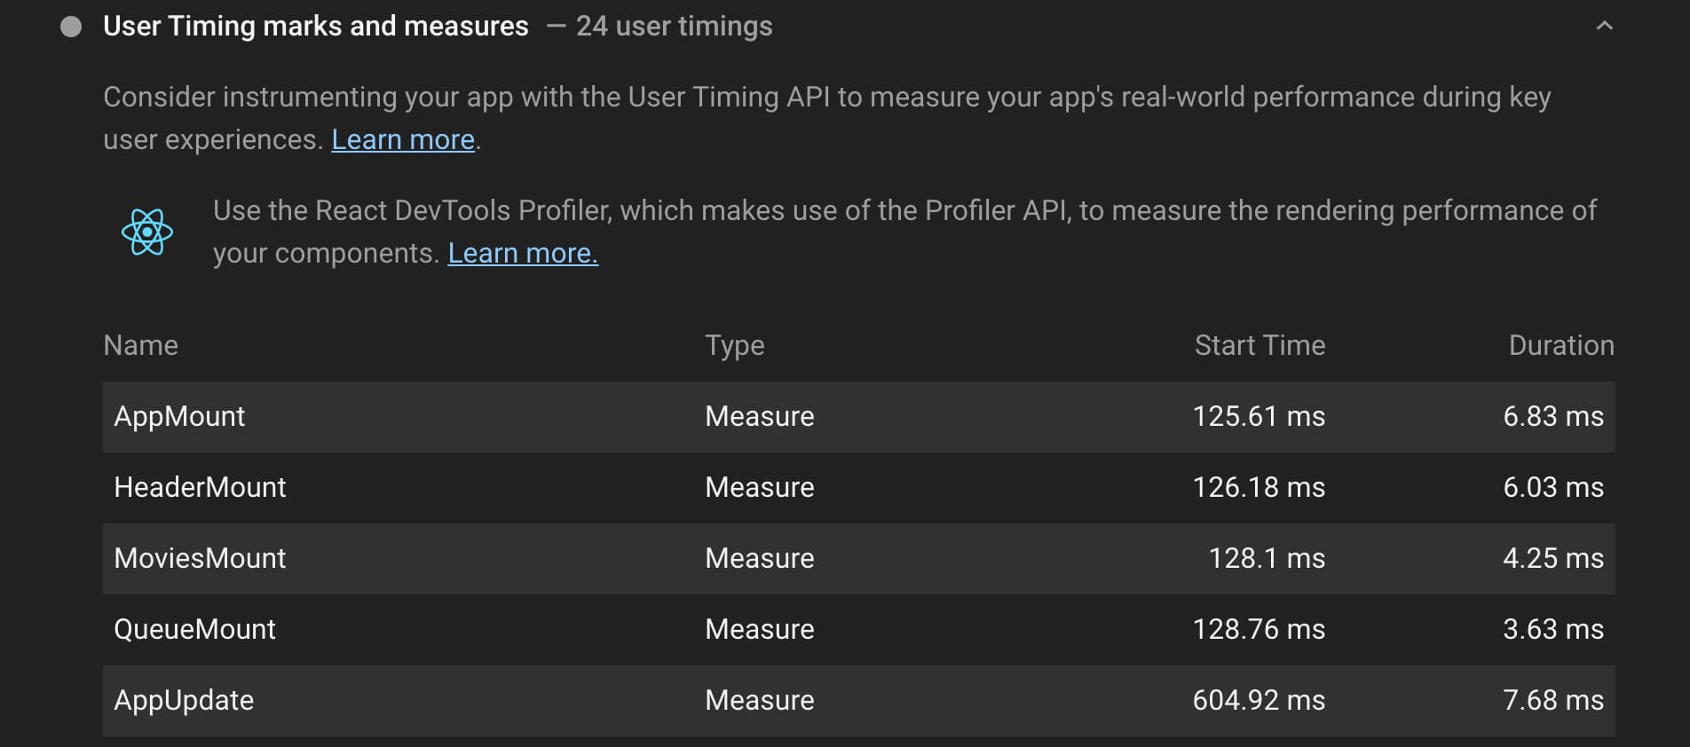This screenshot has width=1690, height=747.
Task: Open Learn more link for React Profiler
Action: pyautogui.click(x=523, y=254)
